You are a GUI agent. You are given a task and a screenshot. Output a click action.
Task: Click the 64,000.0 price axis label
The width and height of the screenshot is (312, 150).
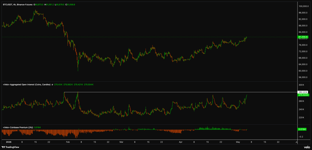tap(304, 65)
